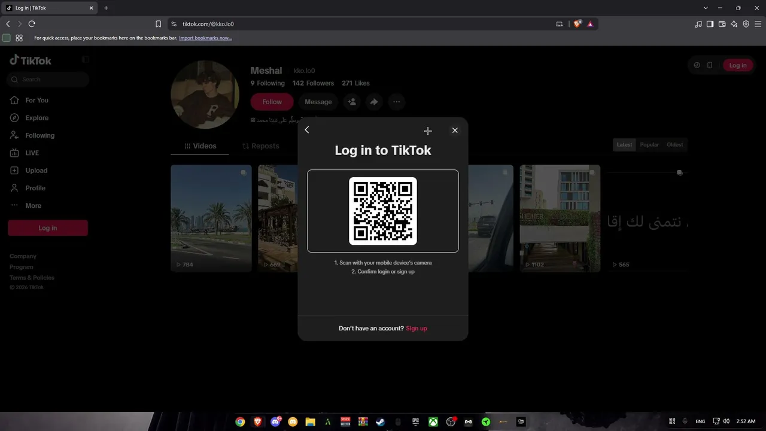
Task: Expand the Terms & Policies footer section
Action: tap(32, 278)
